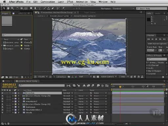Go to the last frame in Preview
This screenshot has height=126, width=168.
(x=164, y=39)
